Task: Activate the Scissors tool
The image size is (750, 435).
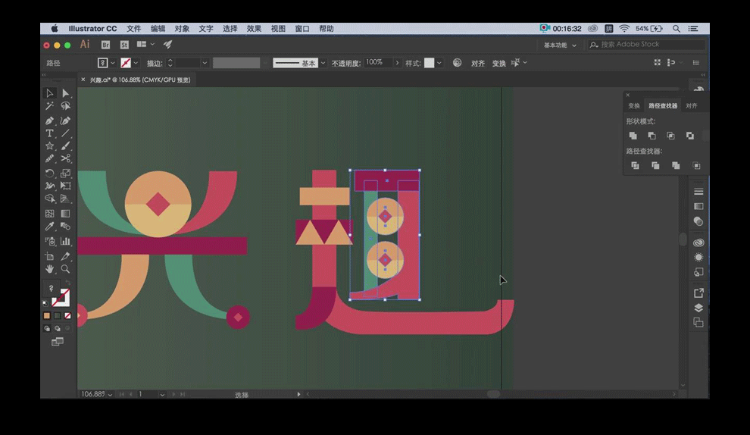Action: coord(66,158)
